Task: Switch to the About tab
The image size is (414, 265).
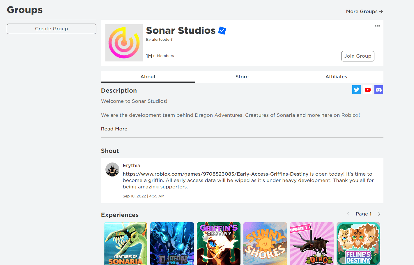Action: [x=148, y=77]
